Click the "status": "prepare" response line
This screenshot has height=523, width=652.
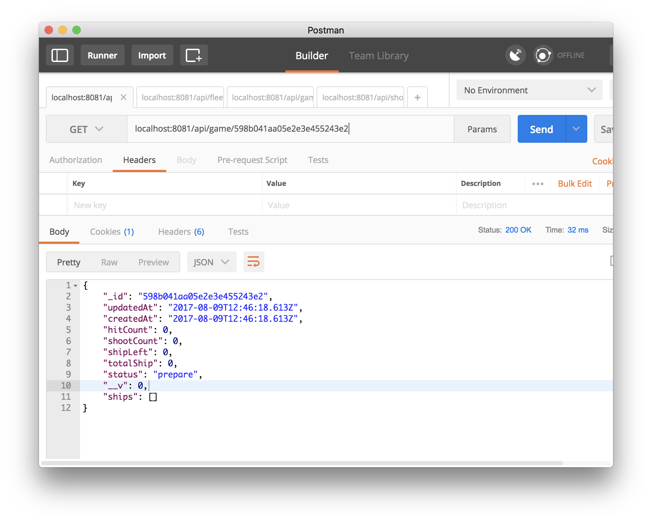click(x=153, y=375)
